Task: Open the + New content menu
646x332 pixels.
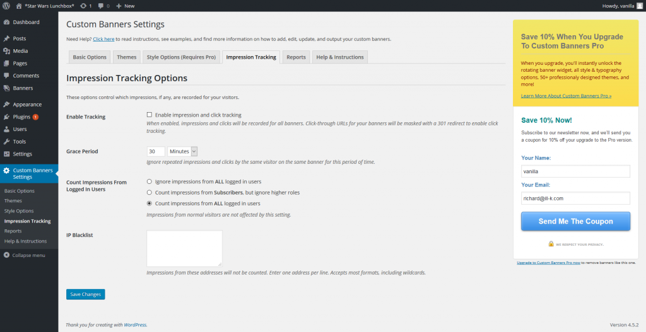Action: tap(125, 6)
